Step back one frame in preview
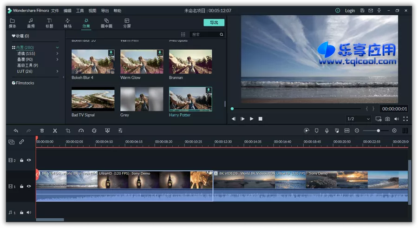The image size is (418, 228). coord(234,119)
